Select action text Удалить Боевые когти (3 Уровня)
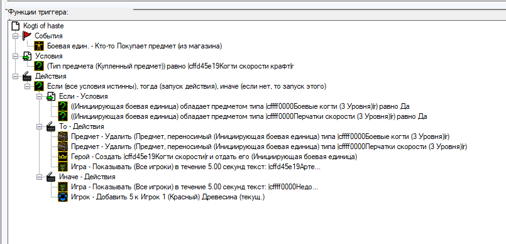Screen dimensions: 506x244 click(260, 136)
